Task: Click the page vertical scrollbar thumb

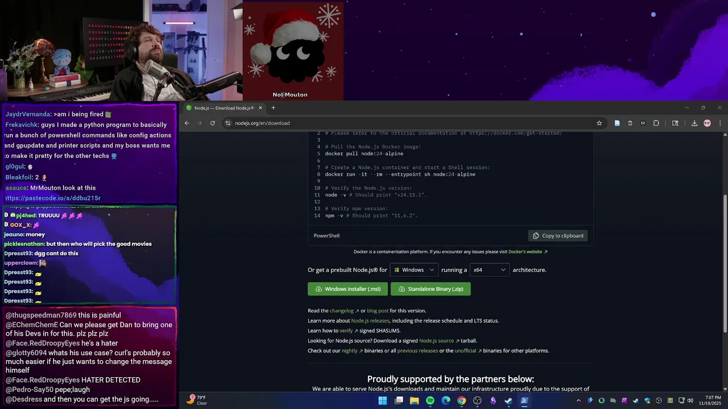Action: click(x=725, y=263)
